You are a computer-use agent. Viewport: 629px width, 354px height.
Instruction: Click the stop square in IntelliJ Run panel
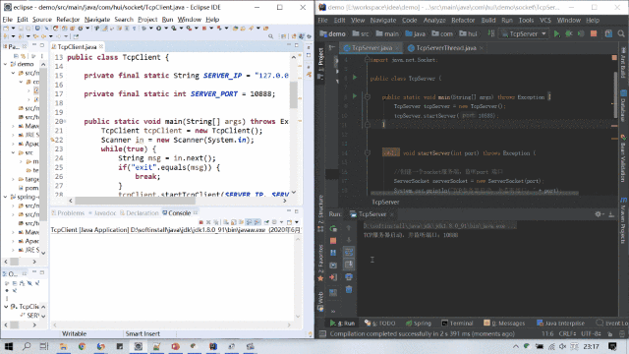click(333, 241)
